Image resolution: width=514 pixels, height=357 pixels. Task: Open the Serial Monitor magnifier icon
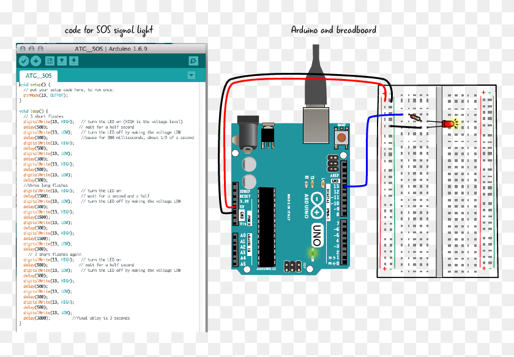pos(193,61)
